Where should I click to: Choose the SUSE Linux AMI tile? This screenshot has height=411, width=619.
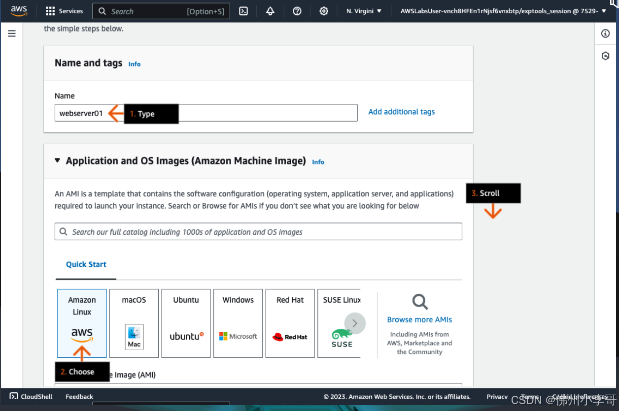340,323
